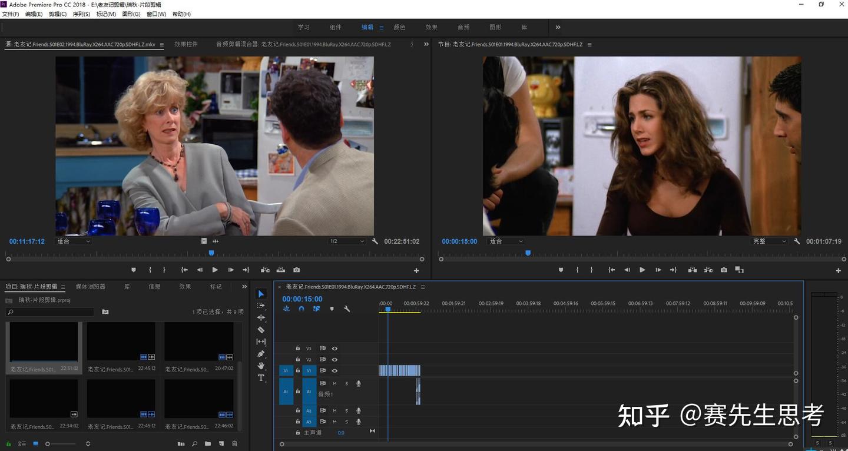This screenshot has width=848, height=451.
Task: Mark Out point in the Program monitor
Action: pos(591,270)
